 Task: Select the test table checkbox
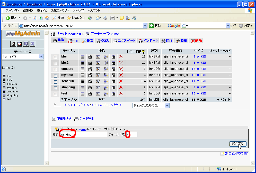click(x=55, y=94)
